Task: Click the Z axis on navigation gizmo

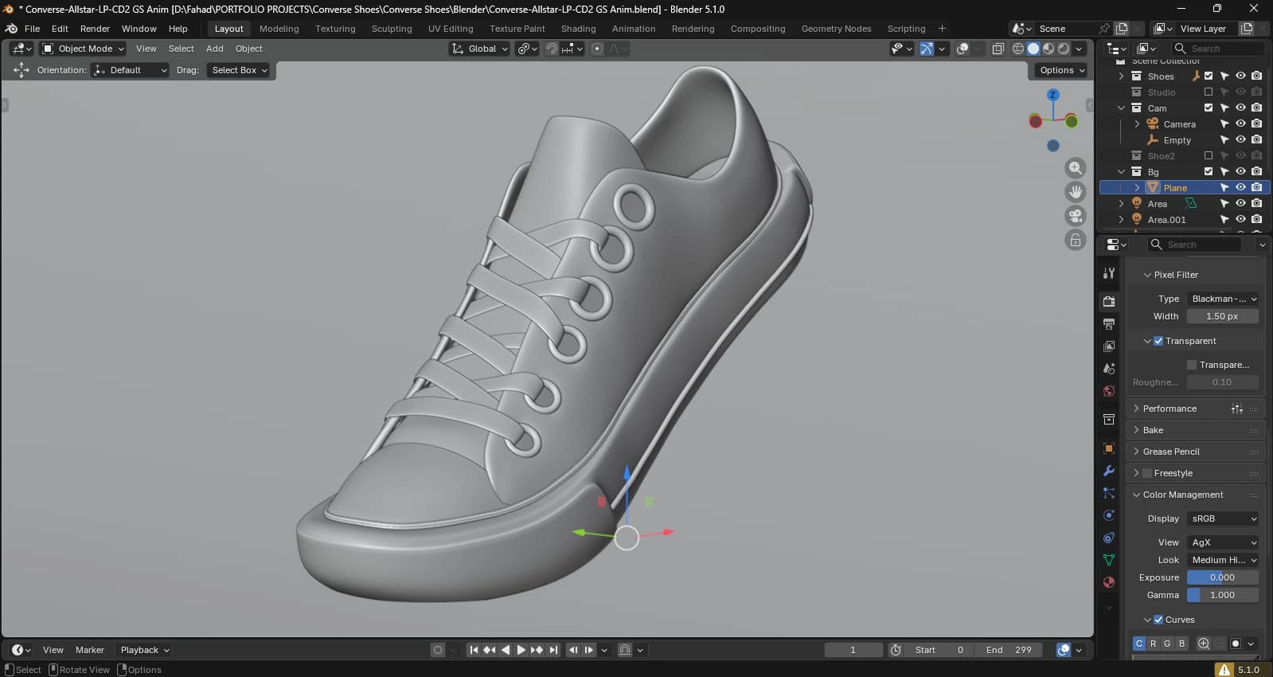Action: coord(1053,95)
